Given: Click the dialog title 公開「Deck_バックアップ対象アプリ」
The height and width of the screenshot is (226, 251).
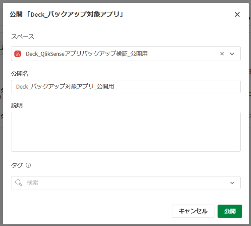Looking at the screenshot, I should tap(67, 14).
